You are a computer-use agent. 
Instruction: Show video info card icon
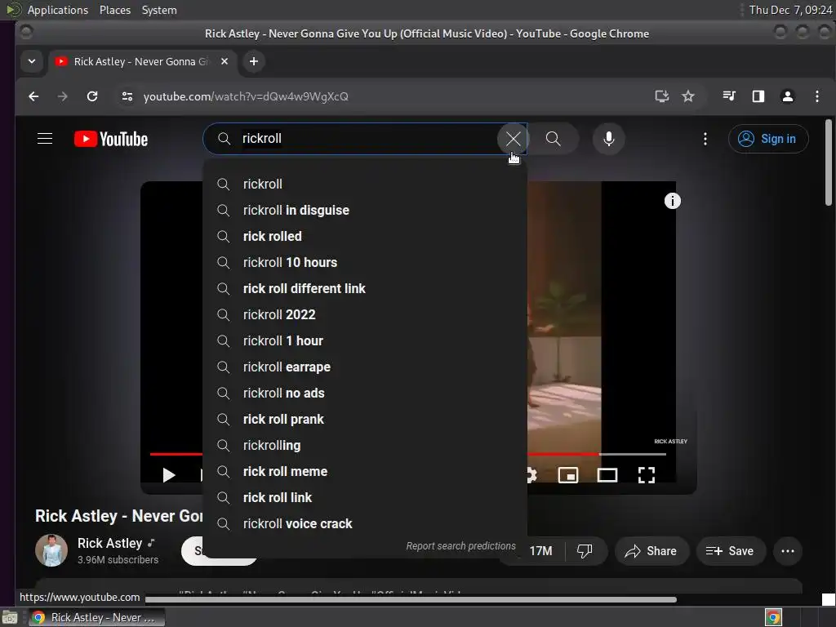click(x=673, y=201)
